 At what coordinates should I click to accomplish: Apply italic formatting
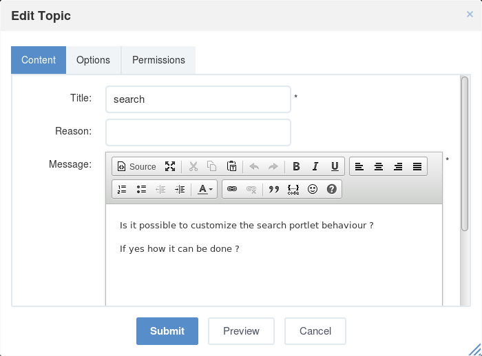(x=315, y=166)
